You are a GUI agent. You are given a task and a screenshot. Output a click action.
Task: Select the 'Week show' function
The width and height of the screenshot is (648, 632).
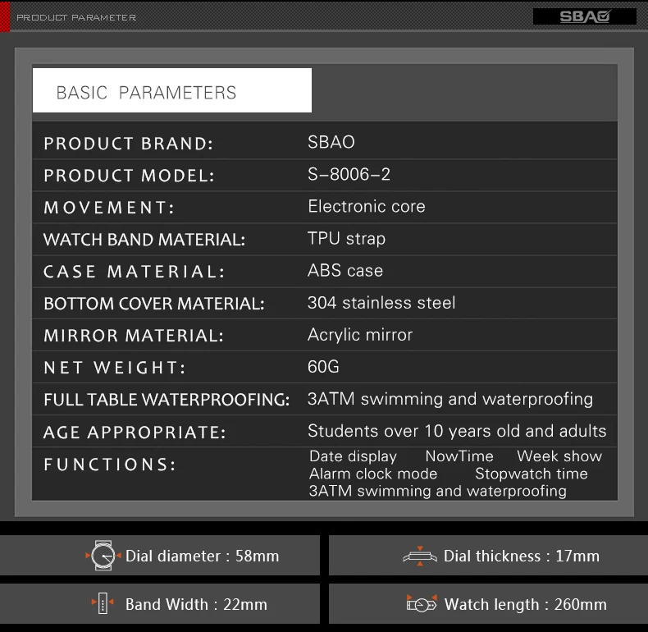(559, 456)
